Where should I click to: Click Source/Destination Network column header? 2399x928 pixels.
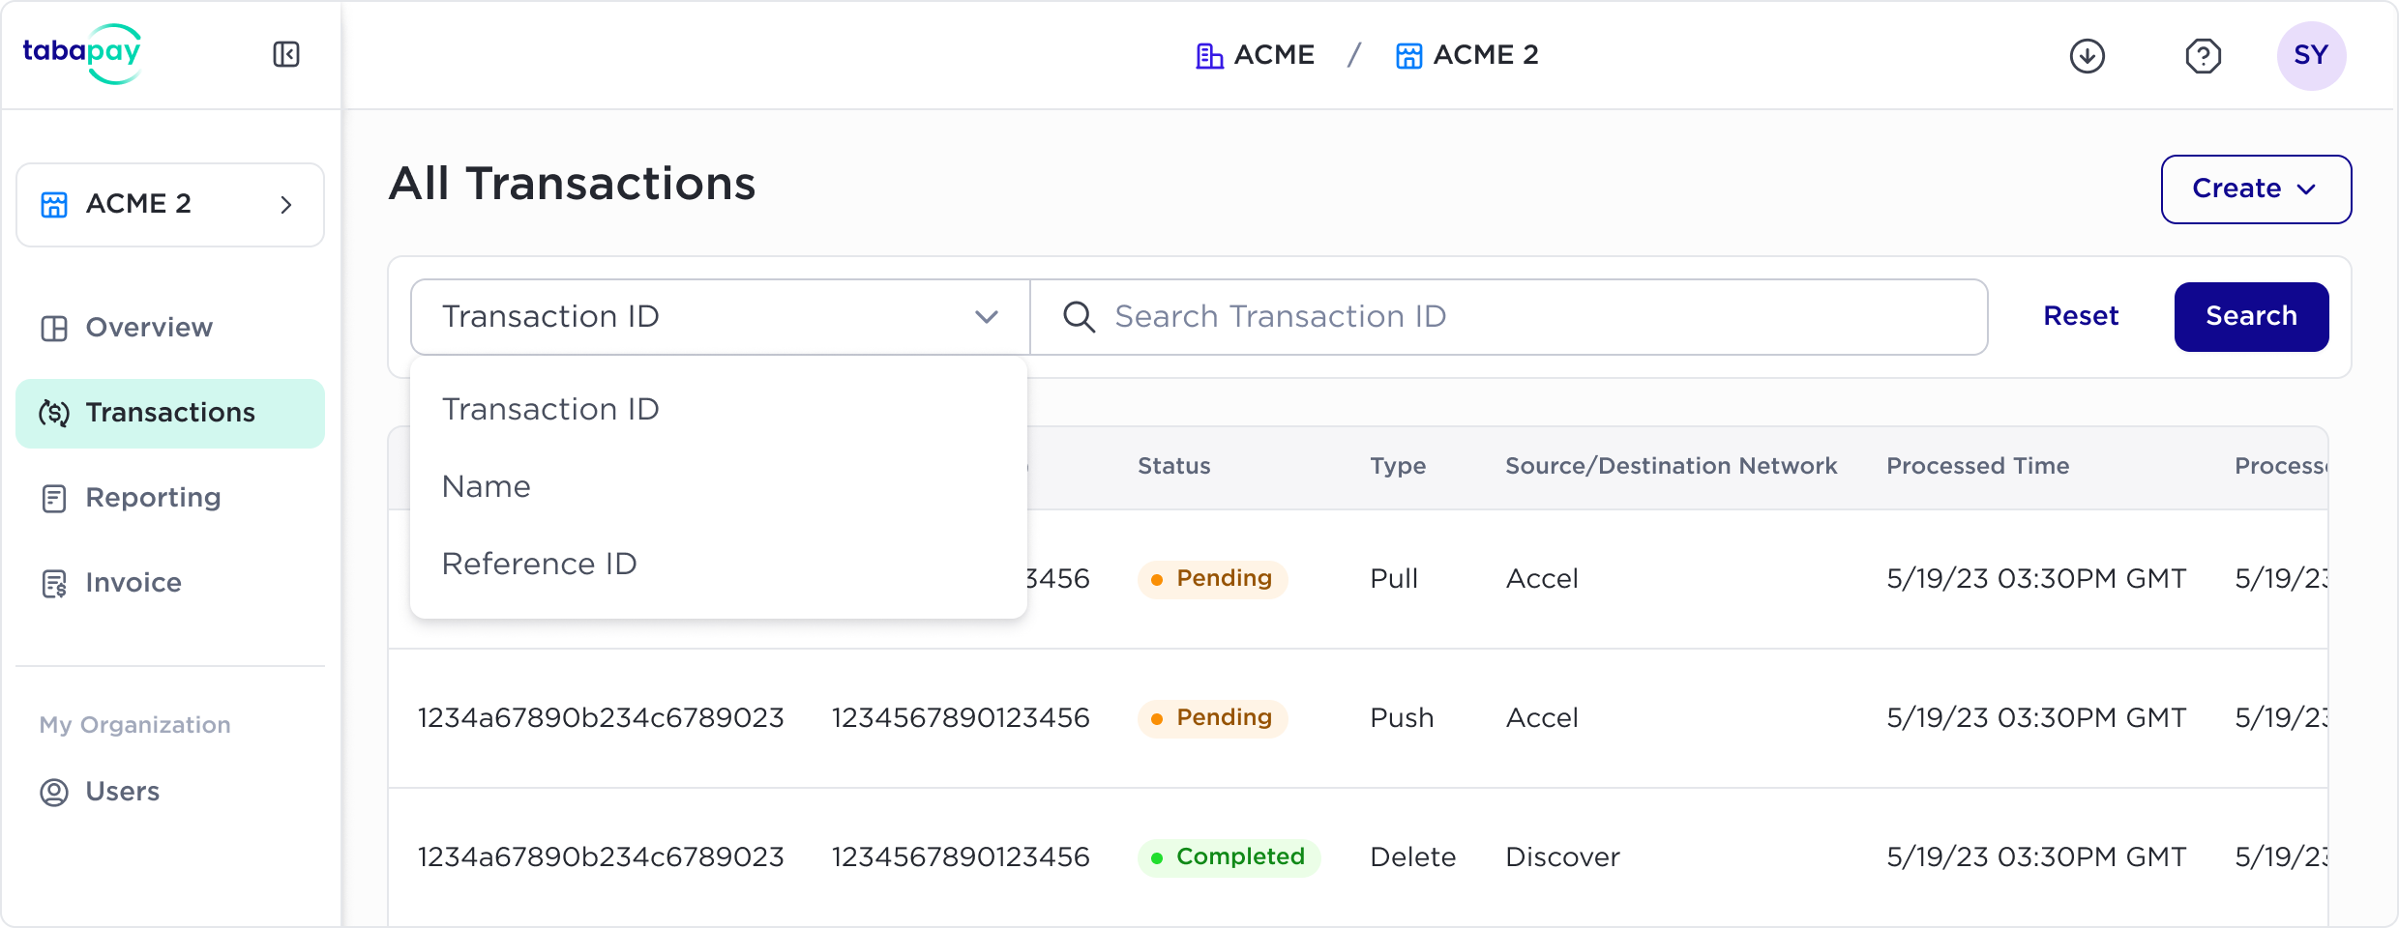tap(1671, 466)
